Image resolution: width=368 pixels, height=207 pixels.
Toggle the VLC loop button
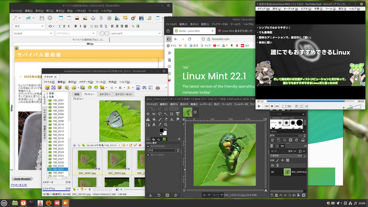pos(302,106)
